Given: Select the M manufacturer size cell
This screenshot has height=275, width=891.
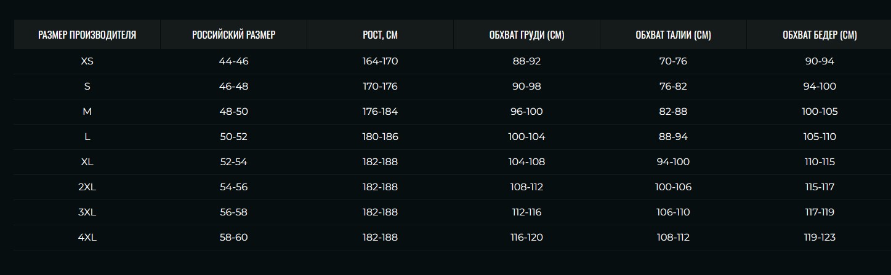Looking at the screenshot, I should click(x=87, y=112).
